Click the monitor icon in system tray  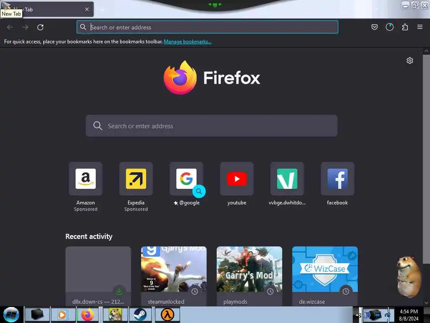click(374, 315)
